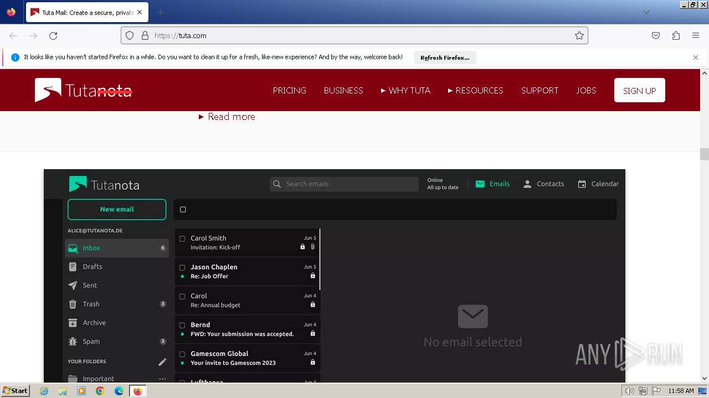Click the padlock site information icon

tap(145, 35)
